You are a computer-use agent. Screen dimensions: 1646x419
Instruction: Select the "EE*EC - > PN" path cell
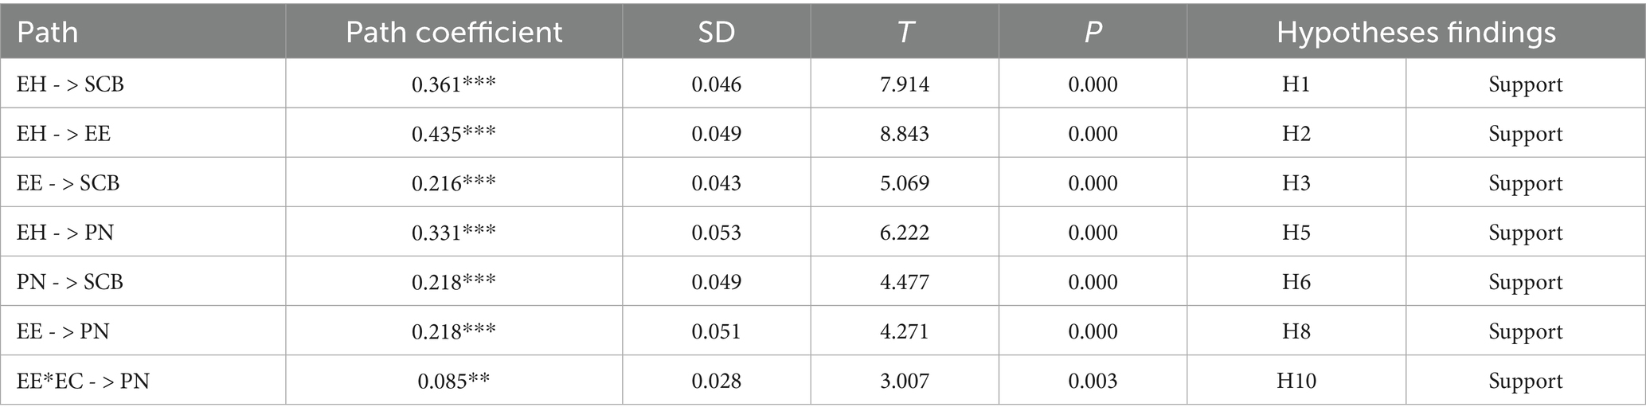click(x=83, y=381)
